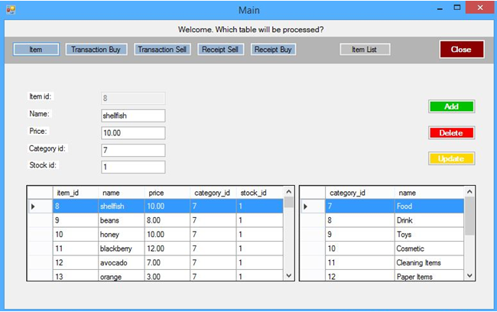Select the 'Paper Items' category cell
This screenshot has height=312, width=497.
[x=429, y=276]
